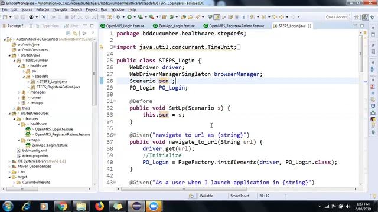Click the Search flashlight toolbar icon
This screenshot has width=378, height=212.
(x=198, y=17)
